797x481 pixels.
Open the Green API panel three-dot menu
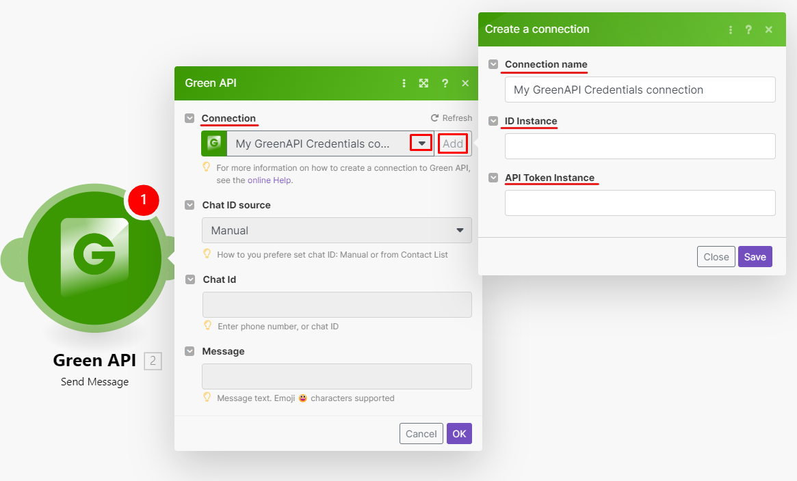(404, 83)
